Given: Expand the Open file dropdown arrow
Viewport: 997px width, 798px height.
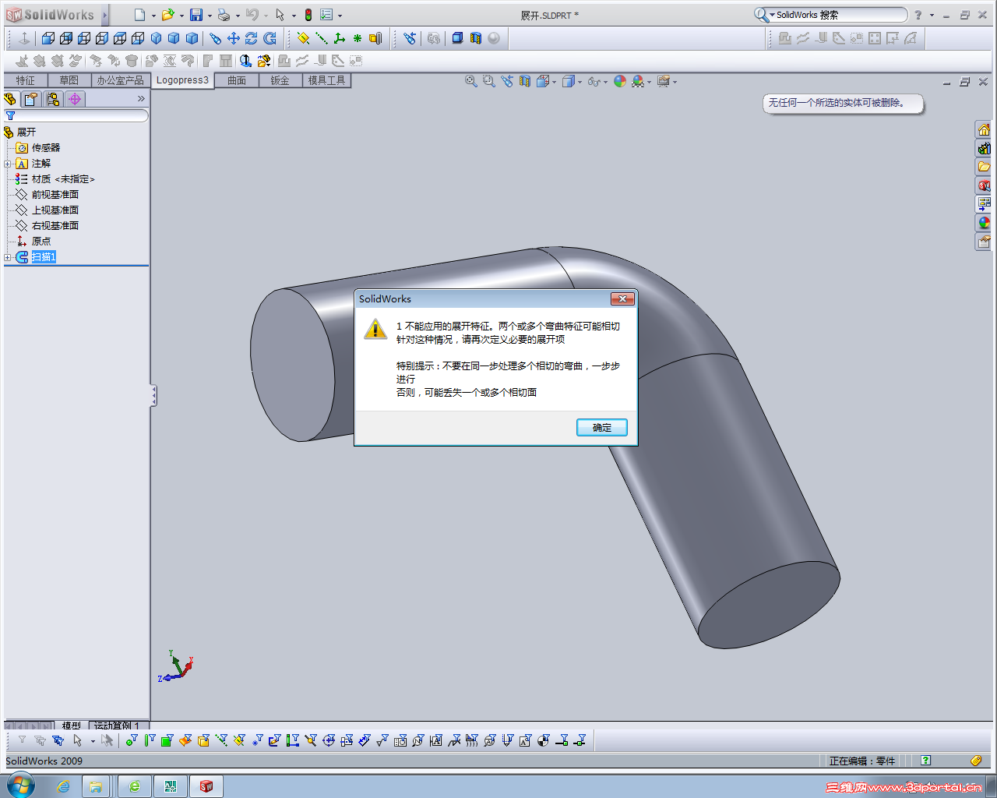Looking at the screenshot, I should tap(181, 16).
